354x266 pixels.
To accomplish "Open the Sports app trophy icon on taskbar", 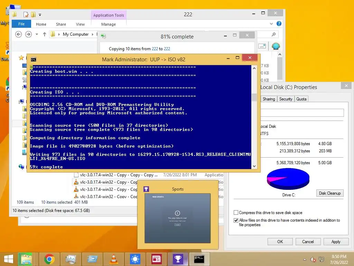I will click(178, 259).
